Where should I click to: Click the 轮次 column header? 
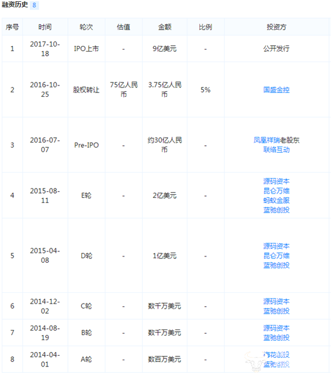86,27
